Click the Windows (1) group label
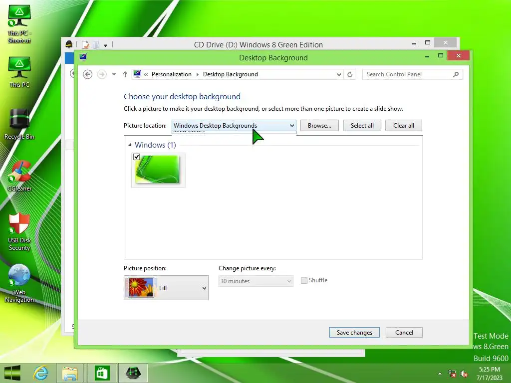Image resolution: width=511 pixels, height=383 pixels. coord(155,145)
